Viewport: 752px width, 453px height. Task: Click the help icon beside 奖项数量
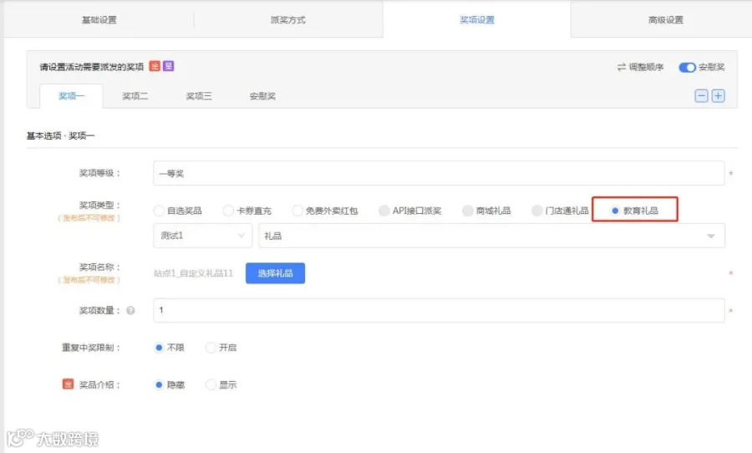coord(130,310)
